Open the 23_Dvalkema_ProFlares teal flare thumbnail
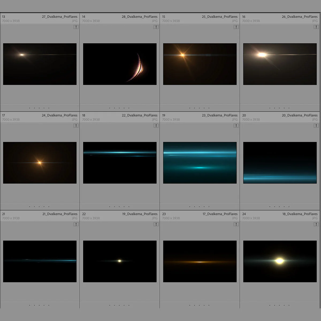 point(200,163)
